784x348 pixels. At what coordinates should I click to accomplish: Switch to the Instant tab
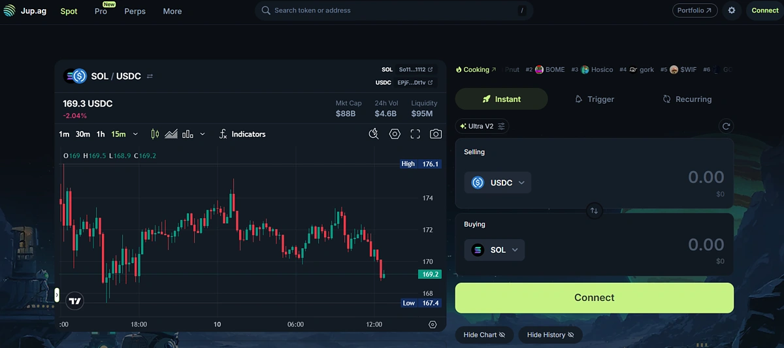[501, 99]
